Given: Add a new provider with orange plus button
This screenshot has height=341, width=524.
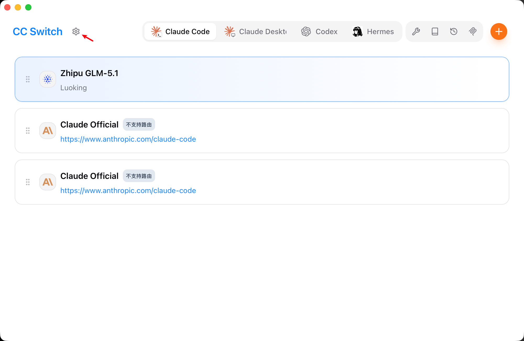Looking at the screenshot, I should (499, 31).
